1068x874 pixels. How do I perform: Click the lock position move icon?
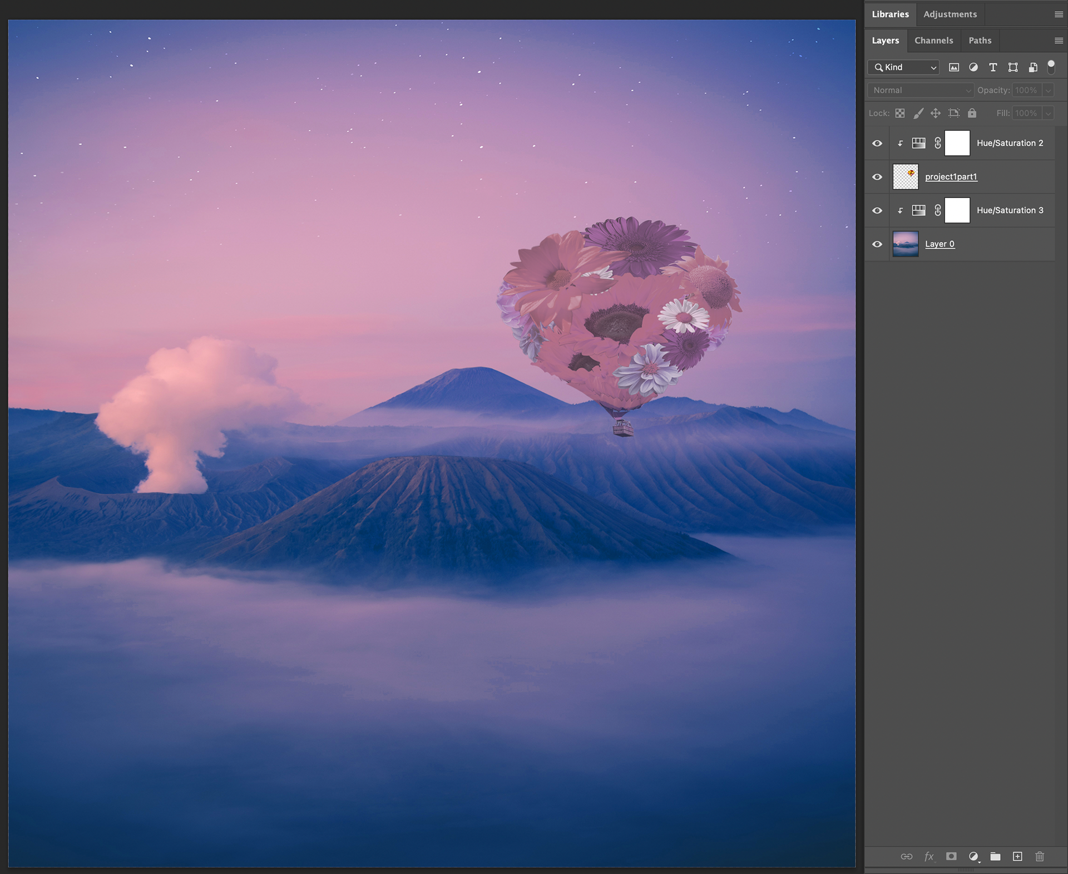click(x=936, y=113)
